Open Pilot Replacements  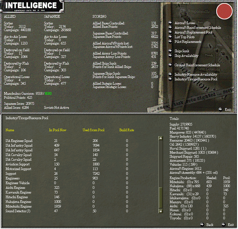click(188, 42)
